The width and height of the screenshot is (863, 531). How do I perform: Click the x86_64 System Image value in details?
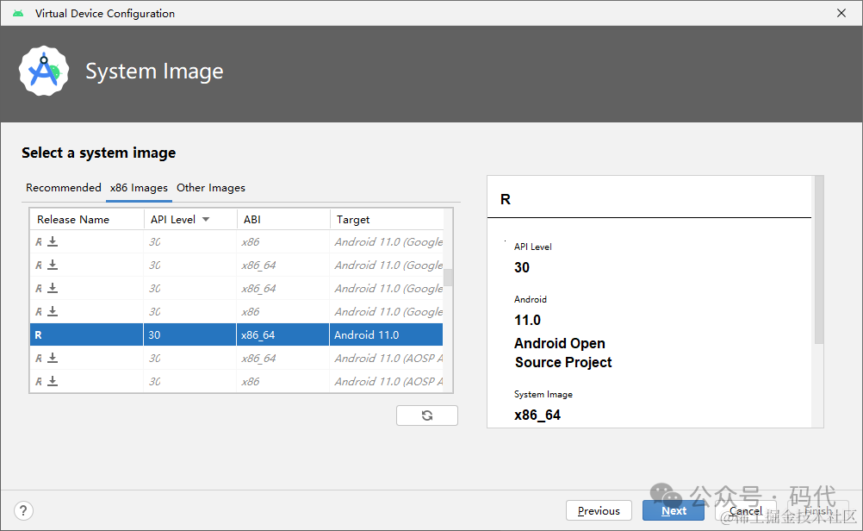(537, 415)
